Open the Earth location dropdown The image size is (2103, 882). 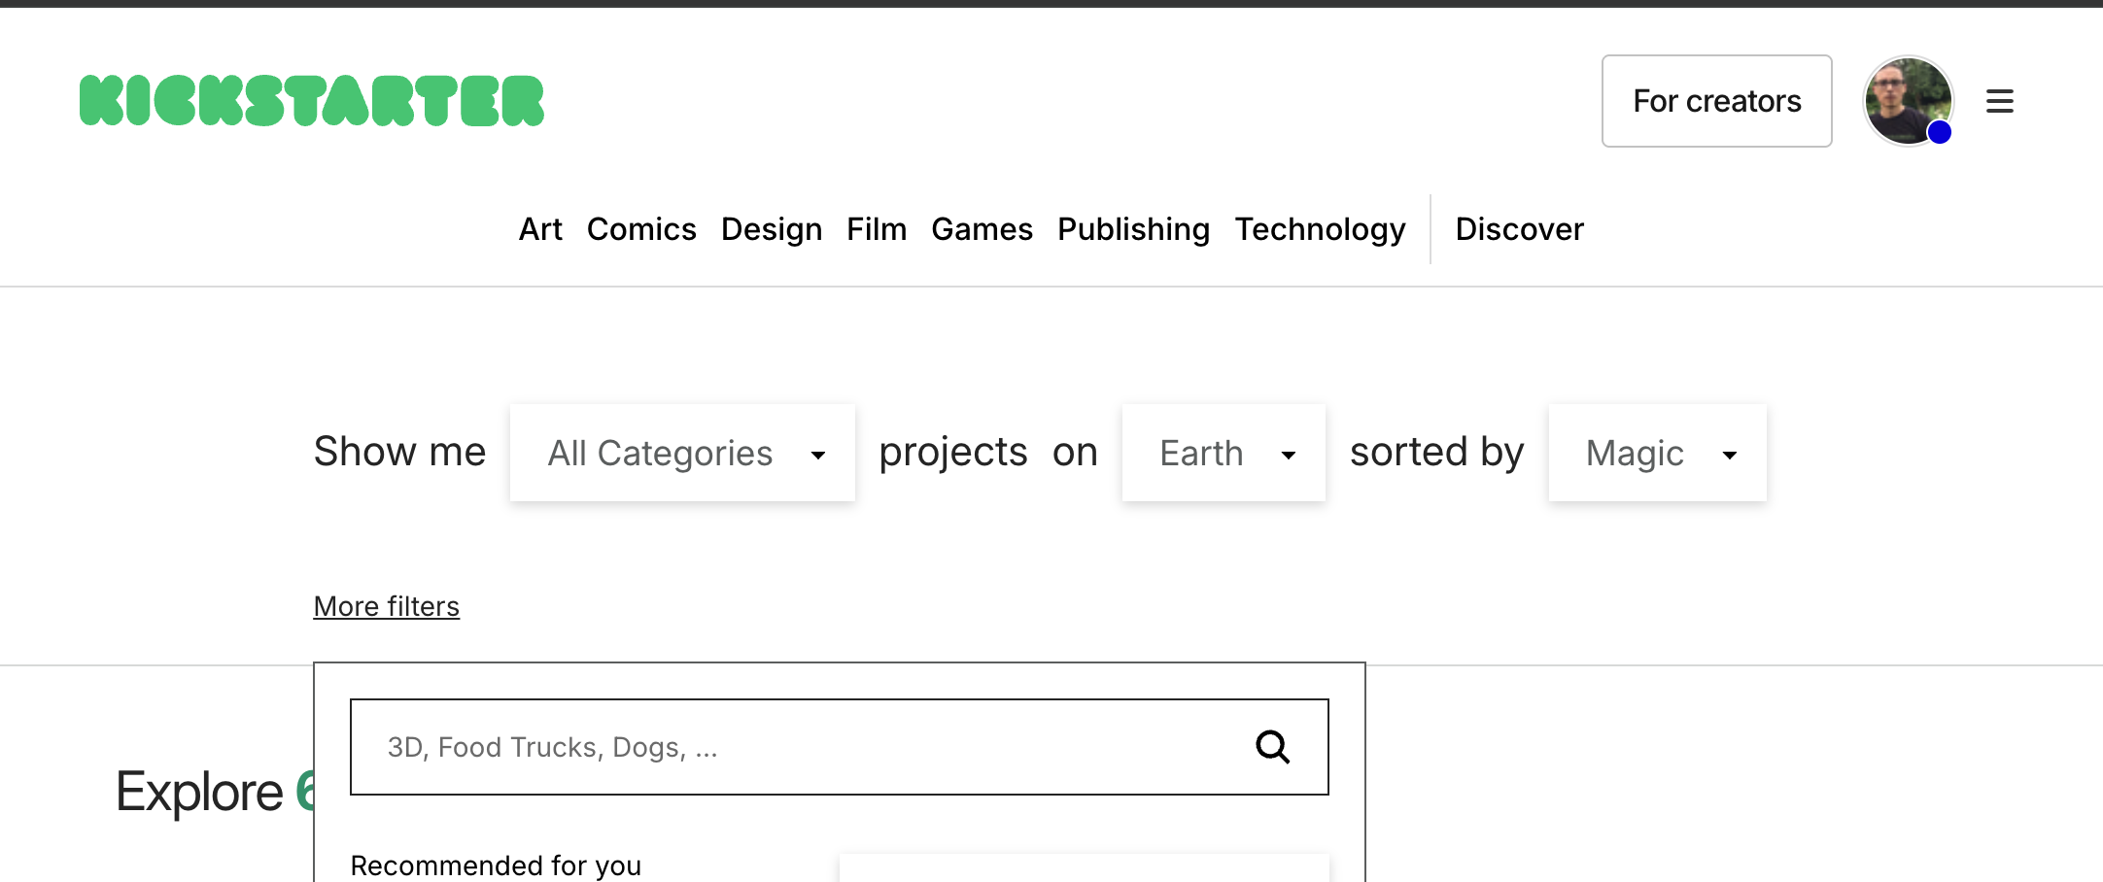1224,453
